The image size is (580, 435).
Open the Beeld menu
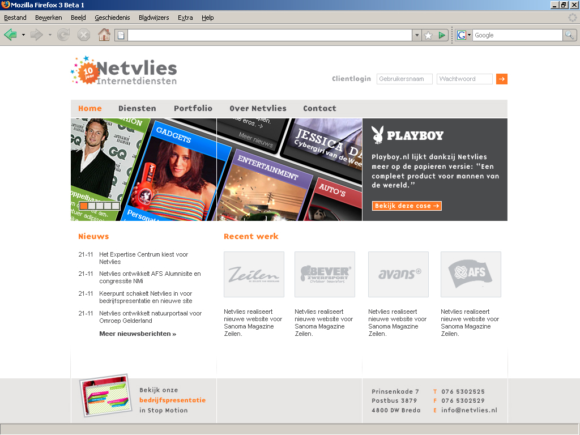click(x=78, y=18)
